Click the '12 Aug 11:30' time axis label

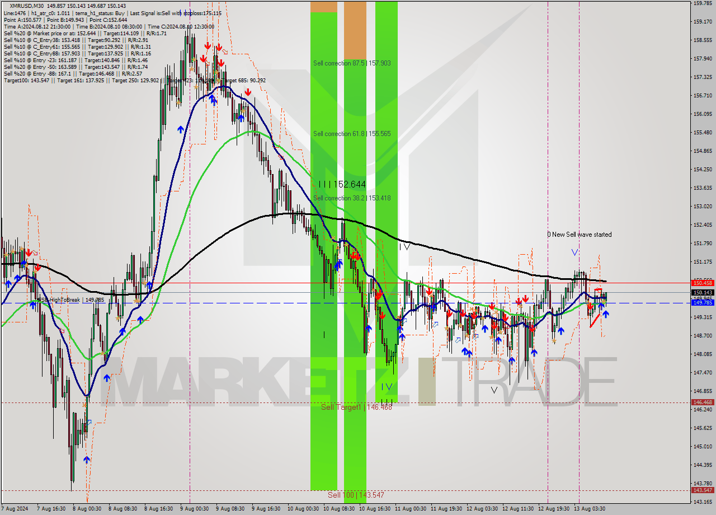click(x=517, y=509)
